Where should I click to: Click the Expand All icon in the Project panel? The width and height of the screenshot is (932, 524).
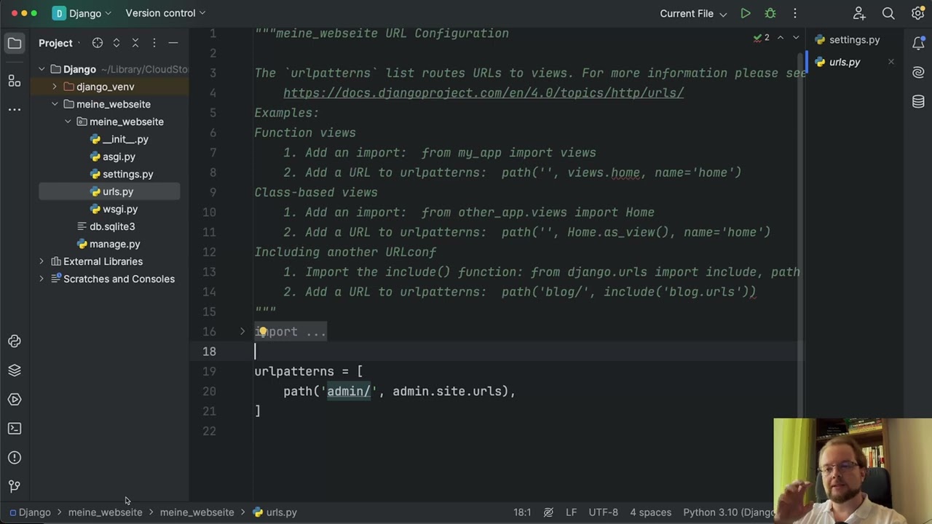click(116, 43)
